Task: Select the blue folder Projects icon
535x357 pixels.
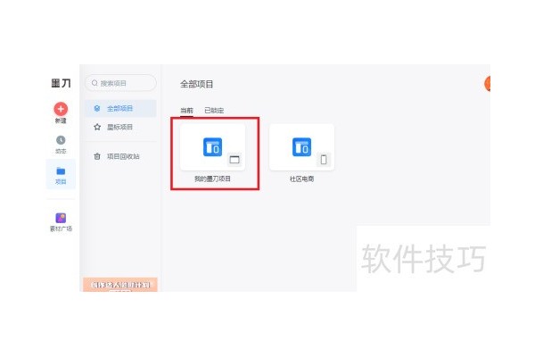Action: tap(61, 170)
